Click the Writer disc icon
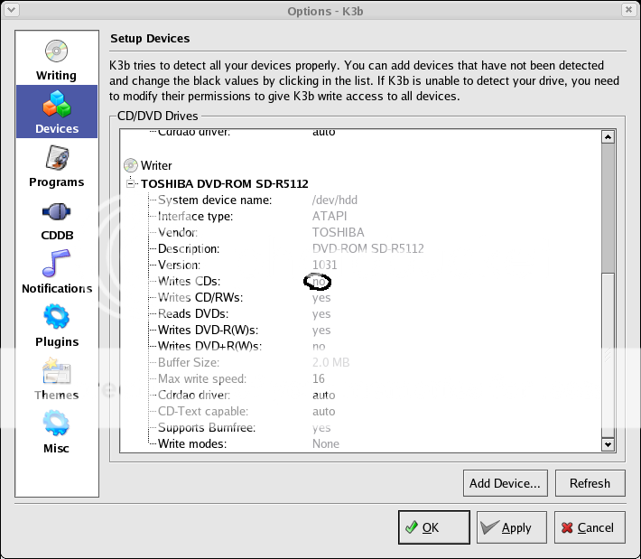The width and height of the screenshot is (641, 559). pyautogui.click(x=130, y=165)
